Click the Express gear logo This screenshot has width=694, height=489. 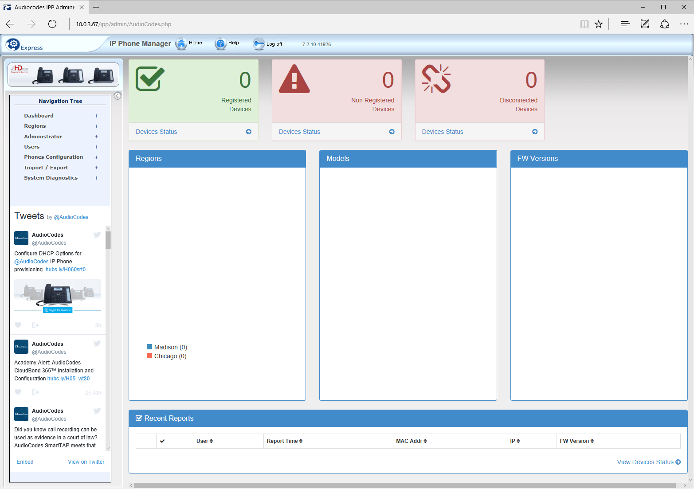click(13, 44)
